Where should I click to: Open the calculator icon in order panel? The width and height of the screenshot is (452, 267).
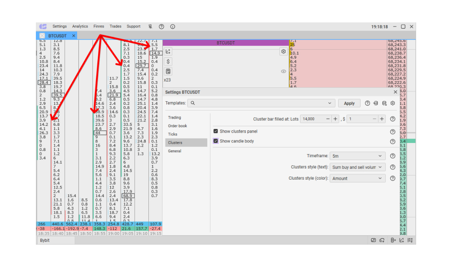coord(168,71)
